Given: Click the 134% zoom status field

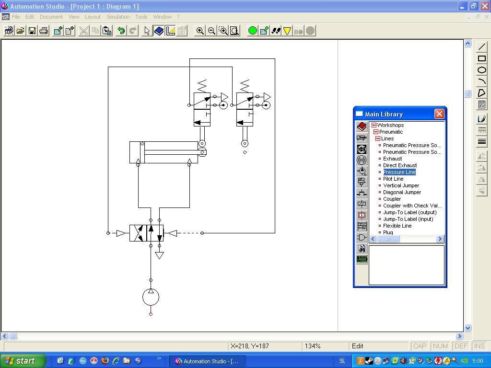Looking at the screenshot, I should click(325, 346).
